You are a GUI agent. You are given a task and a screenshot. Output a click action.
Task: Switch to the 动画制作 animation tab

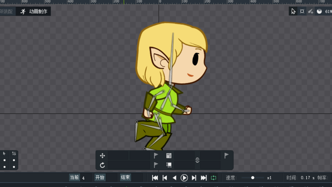click(34, 11)
